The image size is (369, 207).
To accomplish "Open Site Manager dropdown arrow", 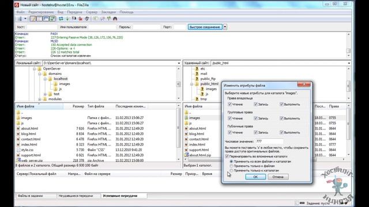I will (25, 19).
